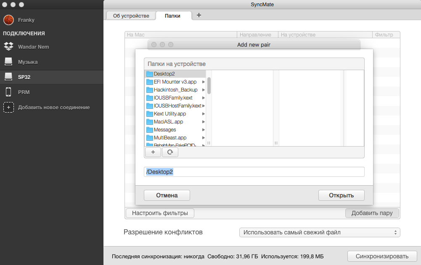The image size is (421, 265).
Task: Click the Dropbox icon for Wandar Nem
Action: 8,47
